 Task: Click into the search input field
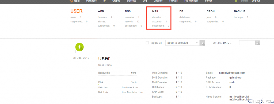pyautogui.click(x=247, y=43)
